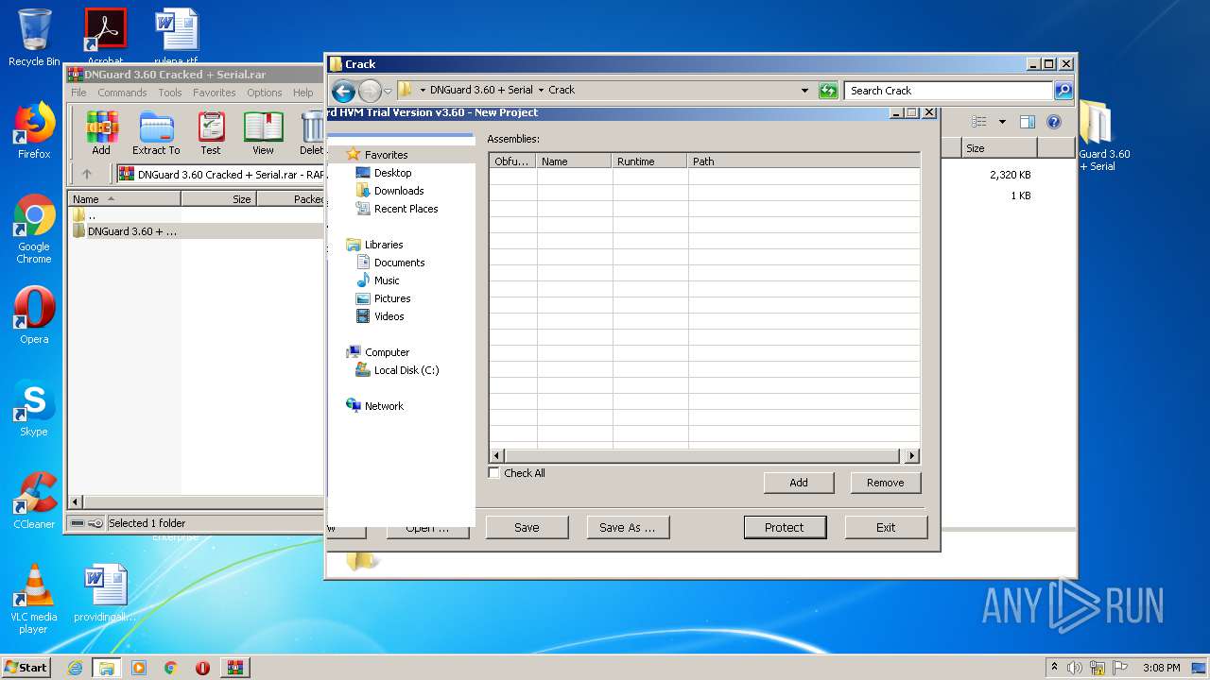Screen dimensions: 1210x680
Task: Click the WinRAR taskbar button
Action: click(x=235, y=668)
